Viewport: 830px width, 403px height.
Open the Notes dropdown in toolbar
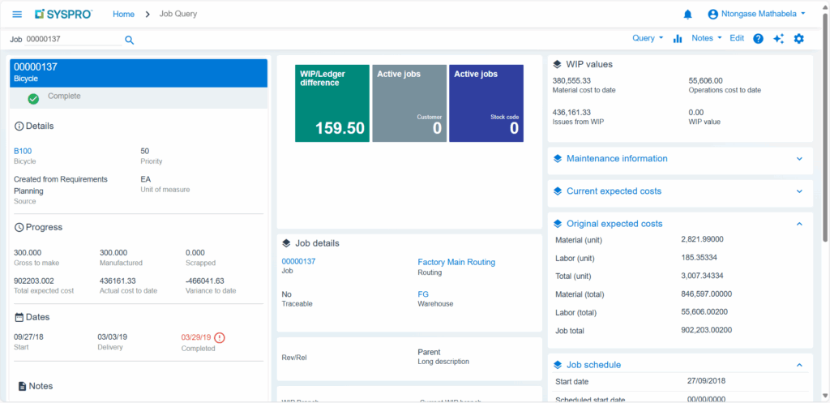tap(707, 38)
